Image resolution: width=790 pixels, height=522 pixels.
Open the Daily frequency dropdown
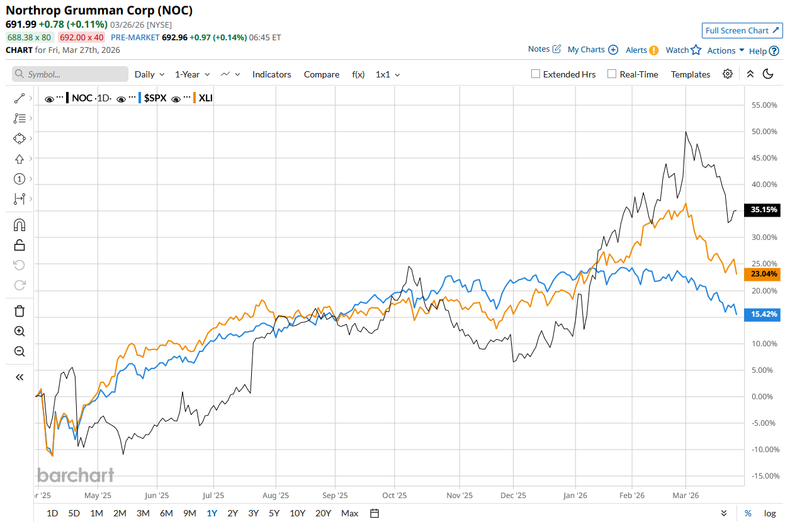pyautogui.click(x=150, y=74)
